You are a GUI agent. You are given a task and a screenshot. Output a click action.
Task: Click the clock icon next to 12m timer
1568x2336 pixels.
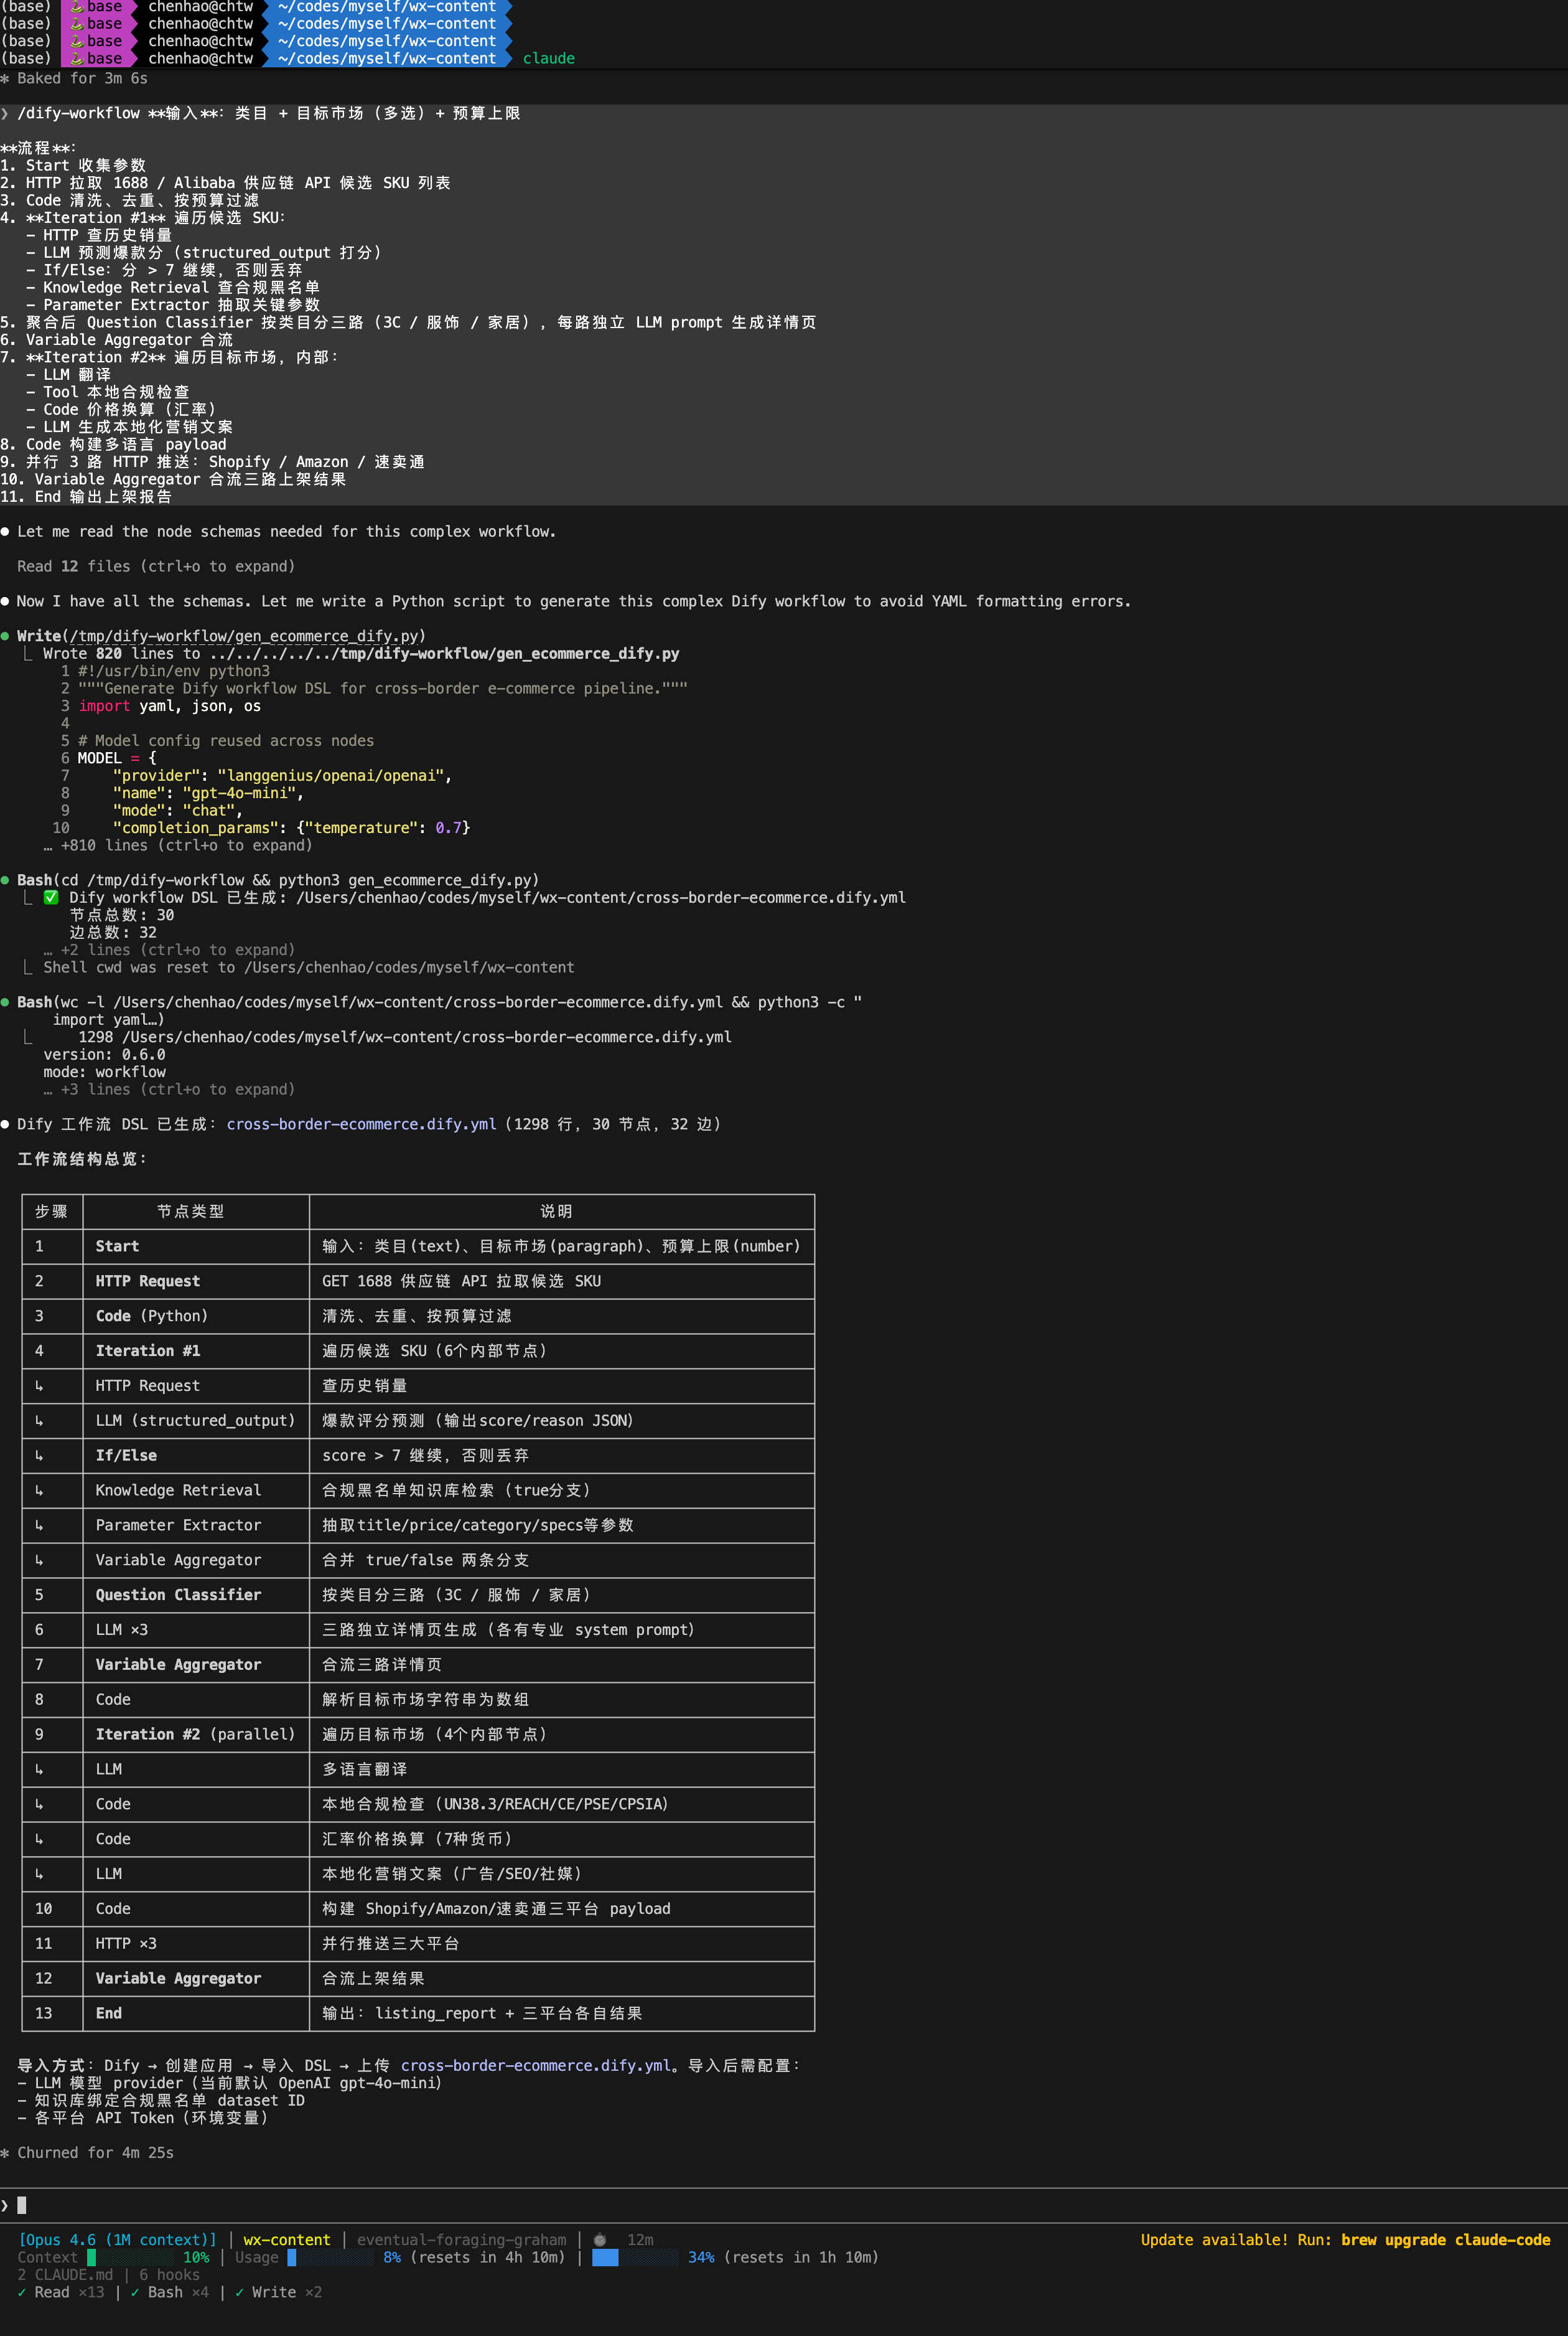(599, 2240)
